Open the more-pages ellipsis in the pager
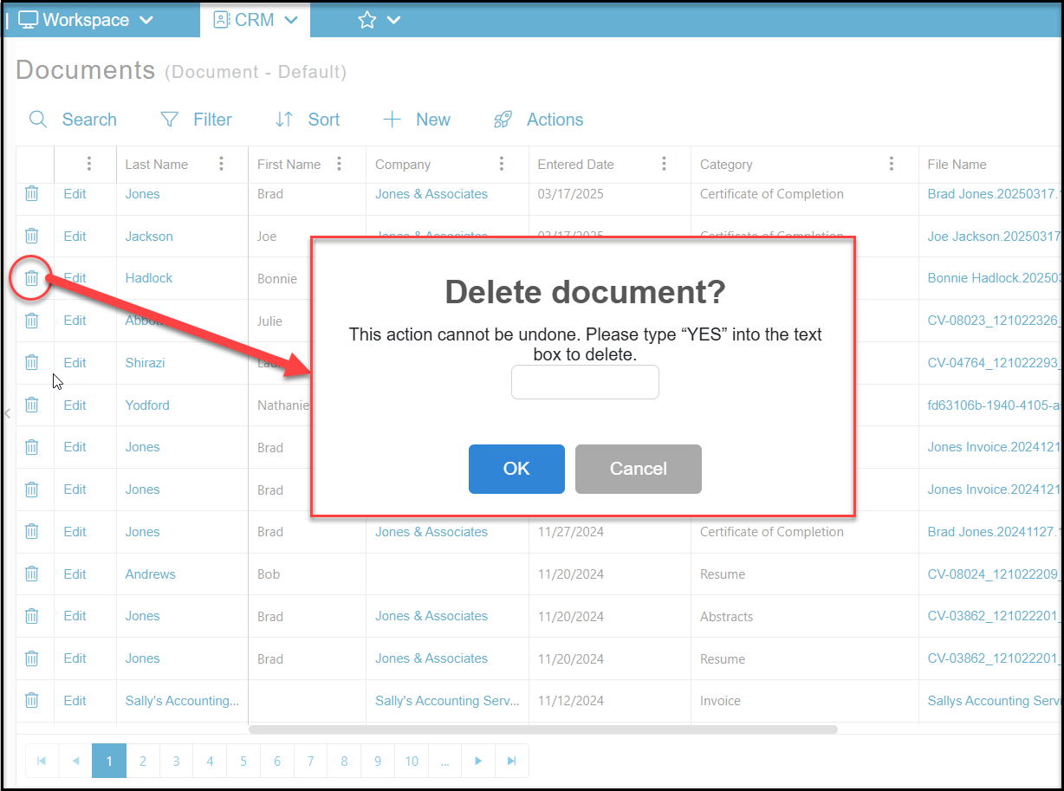The width and height of the screenshot is (1064, 791). click(x=444, y=761)
